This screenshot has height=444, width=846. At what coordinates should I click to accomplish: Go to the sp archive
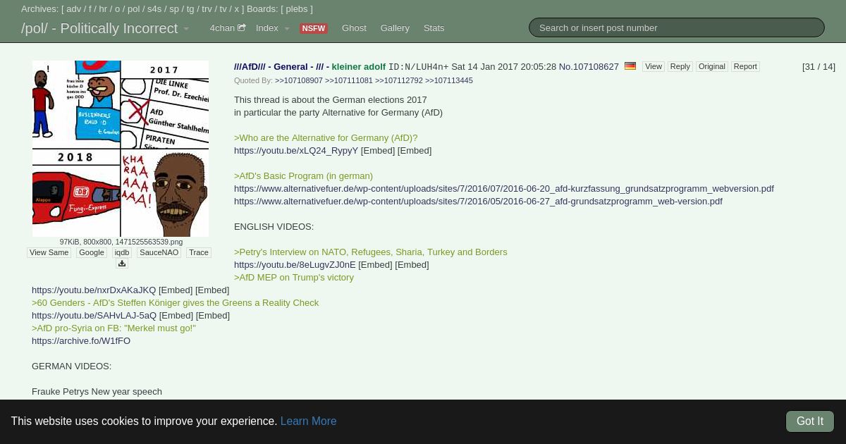174,9
